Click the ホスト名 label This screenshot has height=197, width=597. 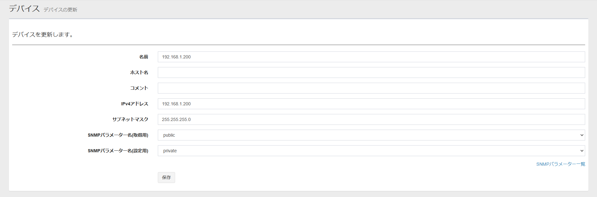click(x=139, y=72)
